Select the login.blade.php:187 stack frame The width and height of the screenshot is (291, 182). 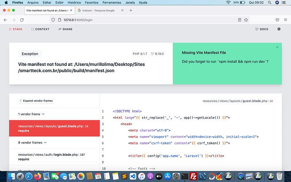tap(54, 157)
